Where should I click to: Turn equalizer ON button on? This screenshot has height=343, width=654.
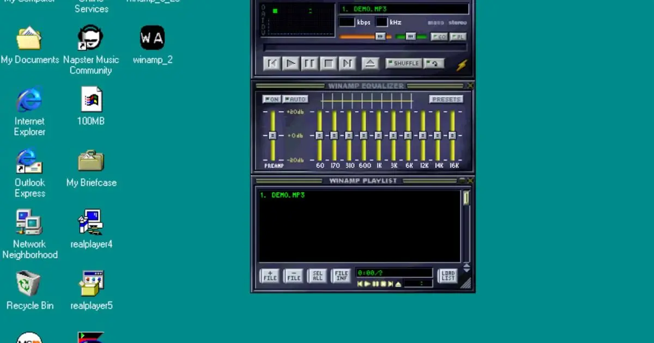(x=271, y=99)
